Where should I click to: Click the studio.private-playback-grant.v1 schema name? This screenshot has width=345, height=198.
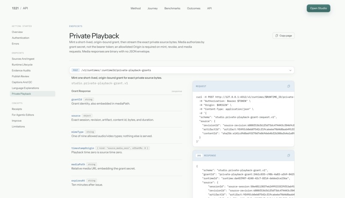[99, 83]
